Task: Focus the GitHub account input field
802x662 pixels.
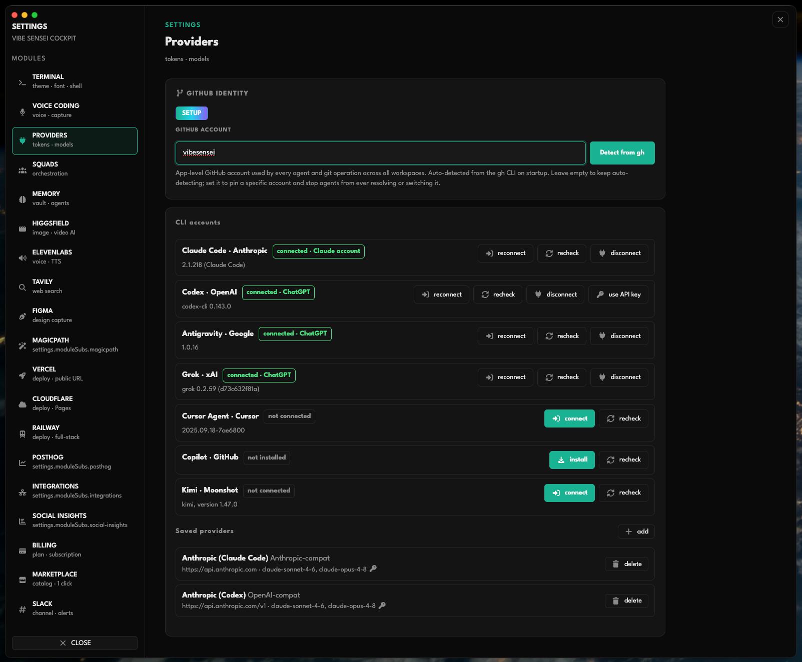Action: pos(380,153)
